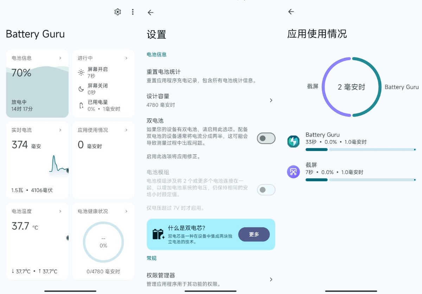The height and width of the screenshot is (294, 422).
Task: Tap the Battery Guru app icon in list
Action: 293,142
